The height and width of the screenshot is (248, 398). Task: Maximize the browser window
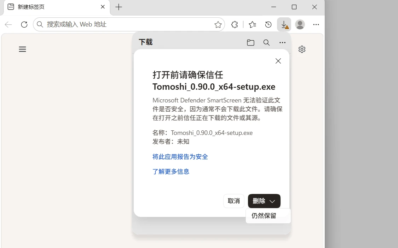pyautogui.click(x=294, y=7)
